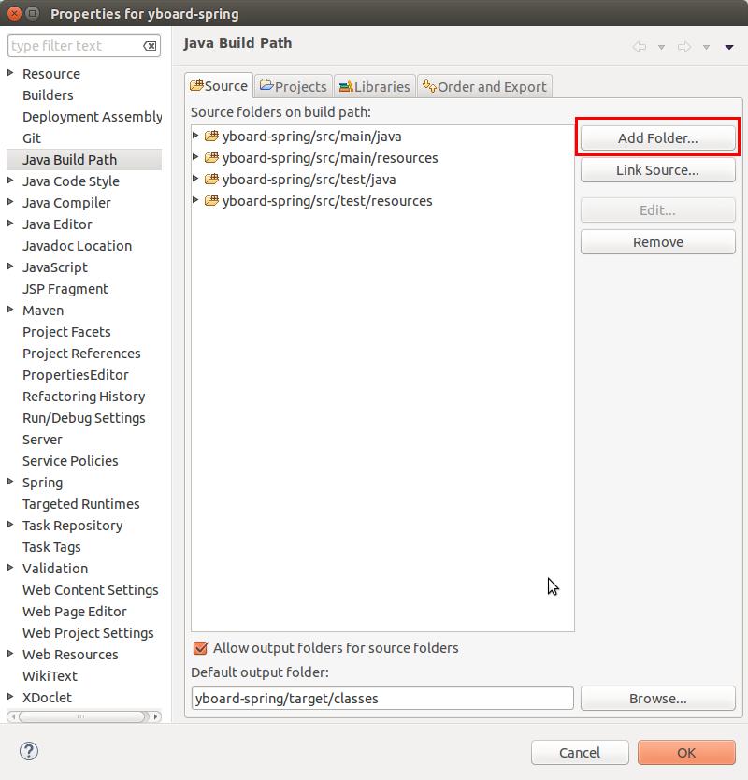Open the back history dropdown arrow
748x780 pixels.
(661, 48)
